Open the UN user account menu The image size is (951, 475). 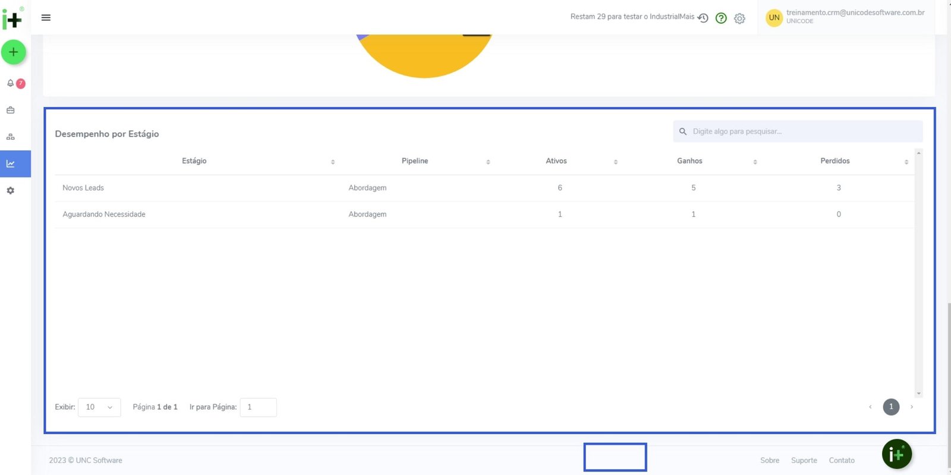[x=774, y=18]
